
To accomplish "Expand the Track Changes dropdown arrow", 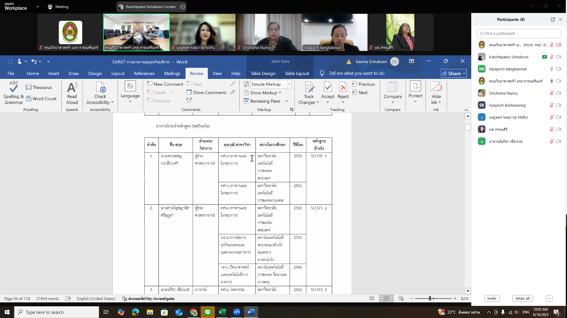I will (317, 102).
